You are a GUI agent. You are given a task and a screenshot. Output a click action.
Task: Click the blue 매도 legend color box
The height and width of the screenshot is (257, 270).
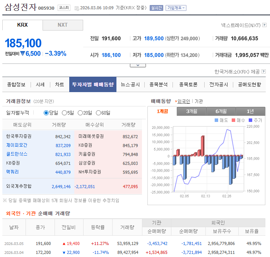point(216,120)
